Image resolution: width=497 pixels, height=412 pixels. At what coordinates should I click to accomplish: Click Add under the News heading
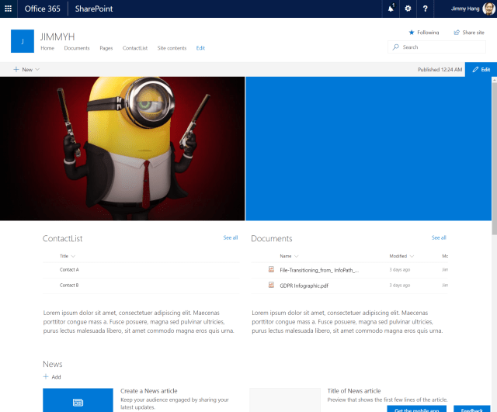[x=56, y=377]
